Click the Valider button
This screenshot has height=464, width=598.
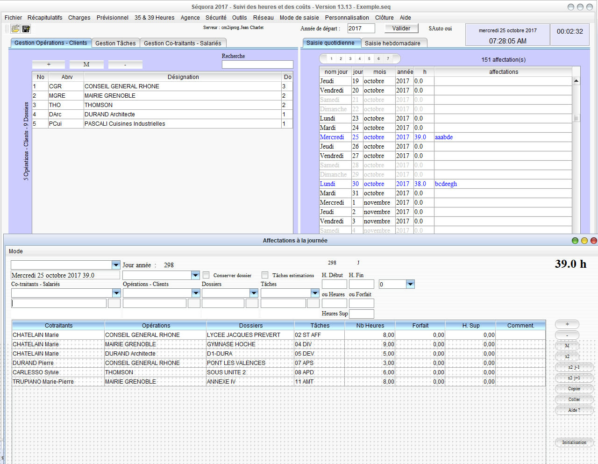[401, 29]
